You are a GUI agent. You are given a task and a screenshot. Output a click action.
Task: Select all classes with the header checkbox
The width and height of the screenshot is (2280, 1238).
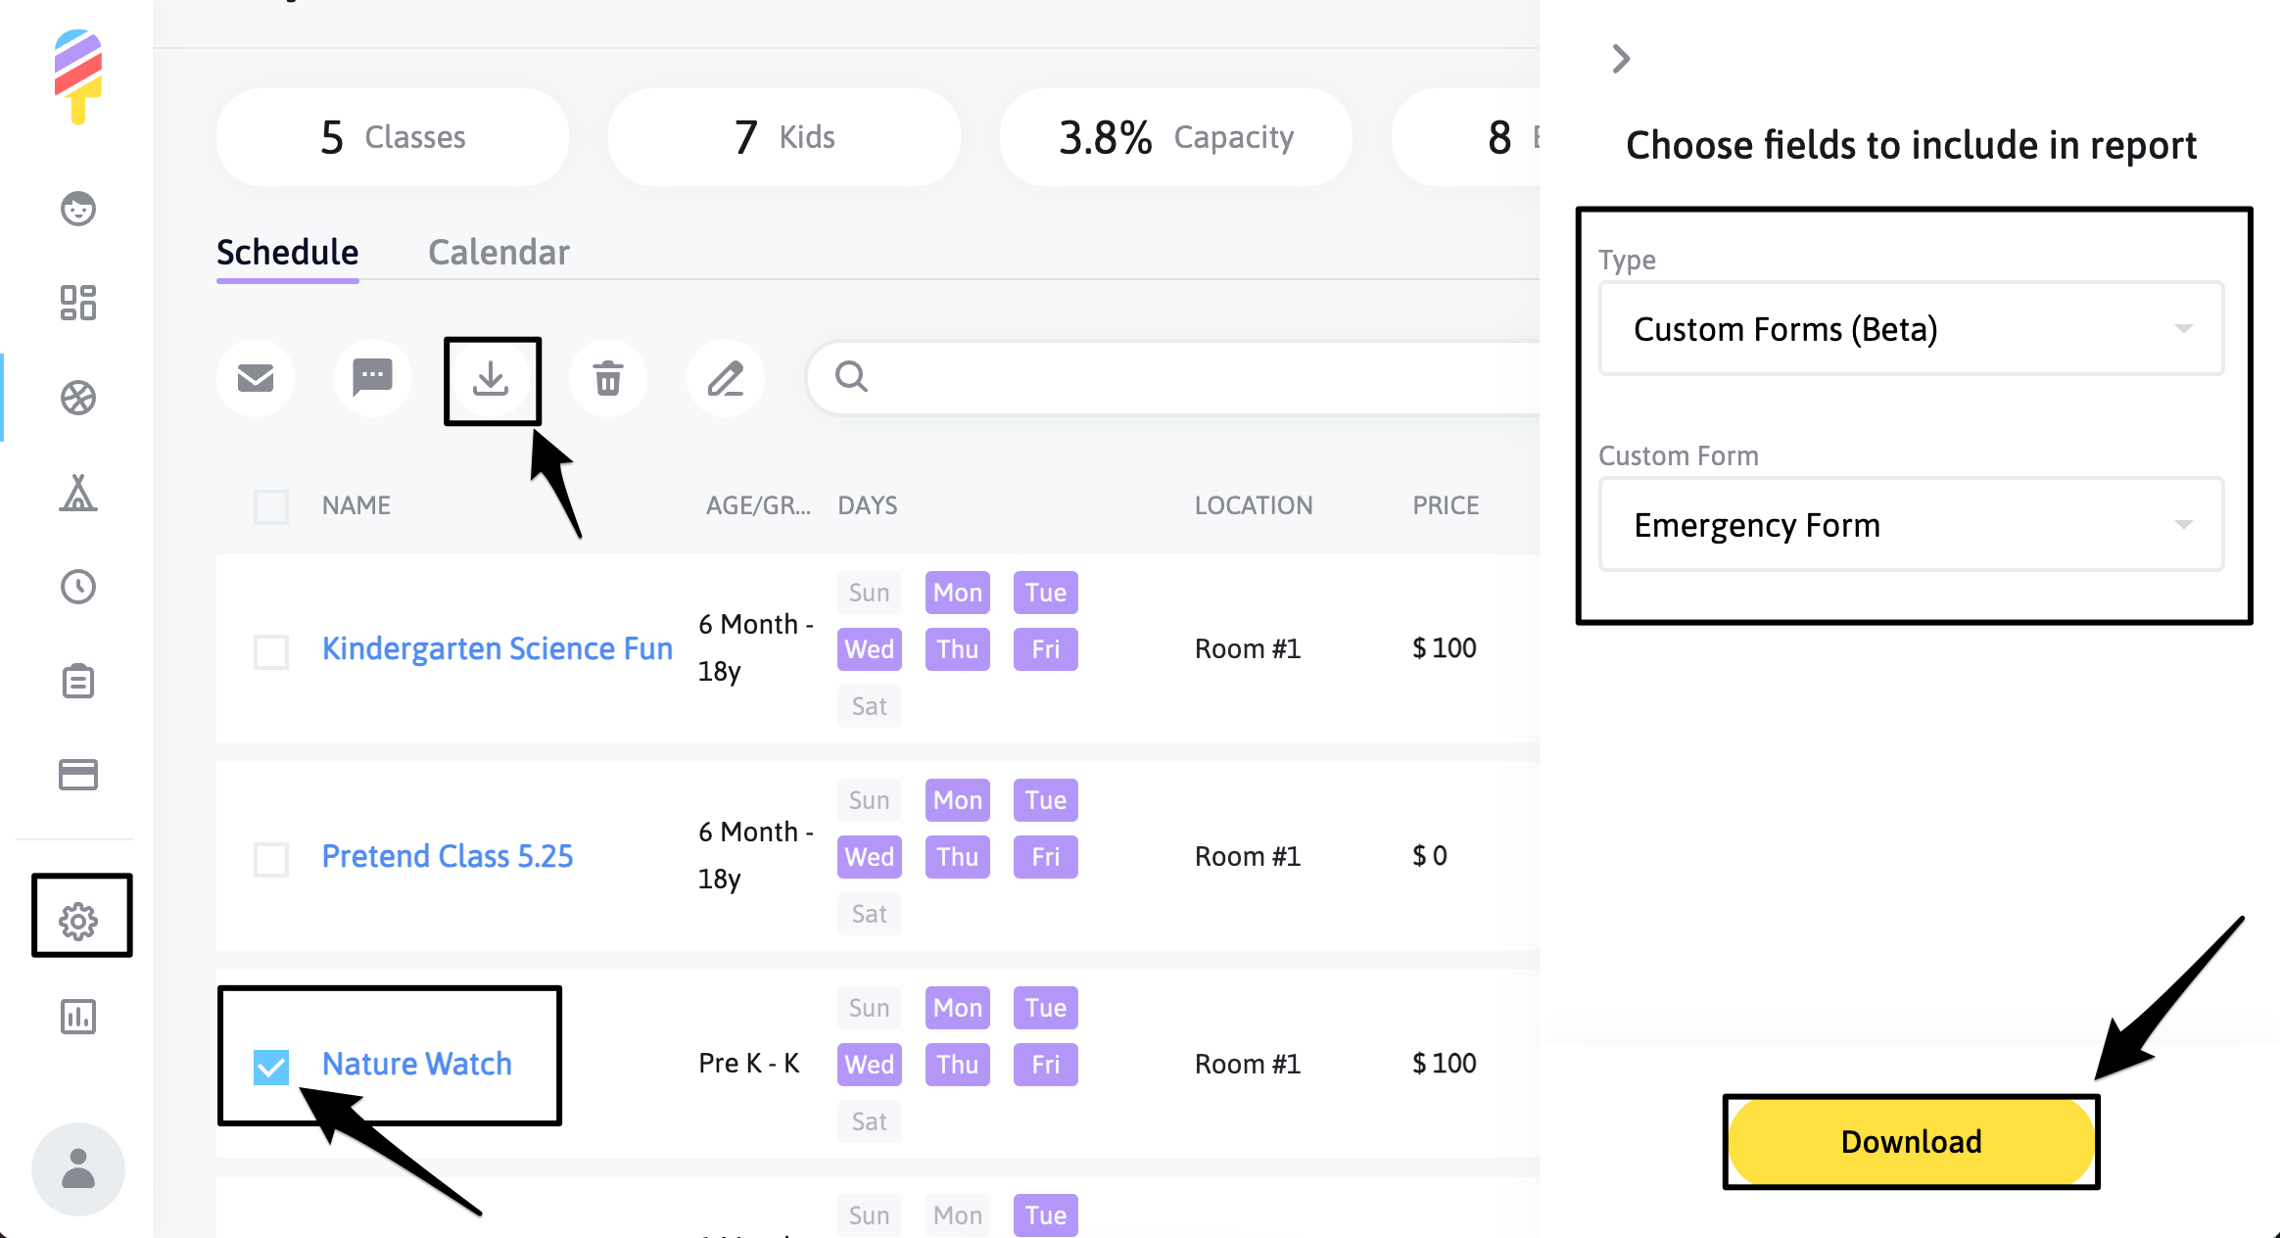click(271, 507)
